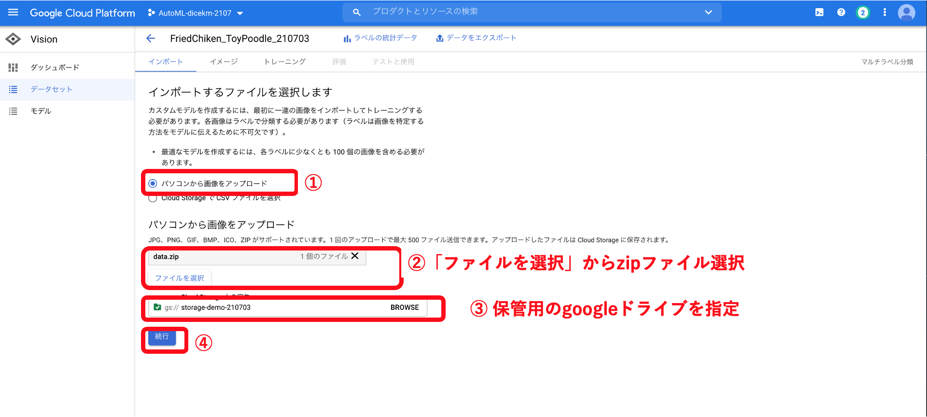Image resolution: width=927 pixels, height=417 pixels.
Task: Click the dataset list icon in sidebar
Action: point(13,89)
